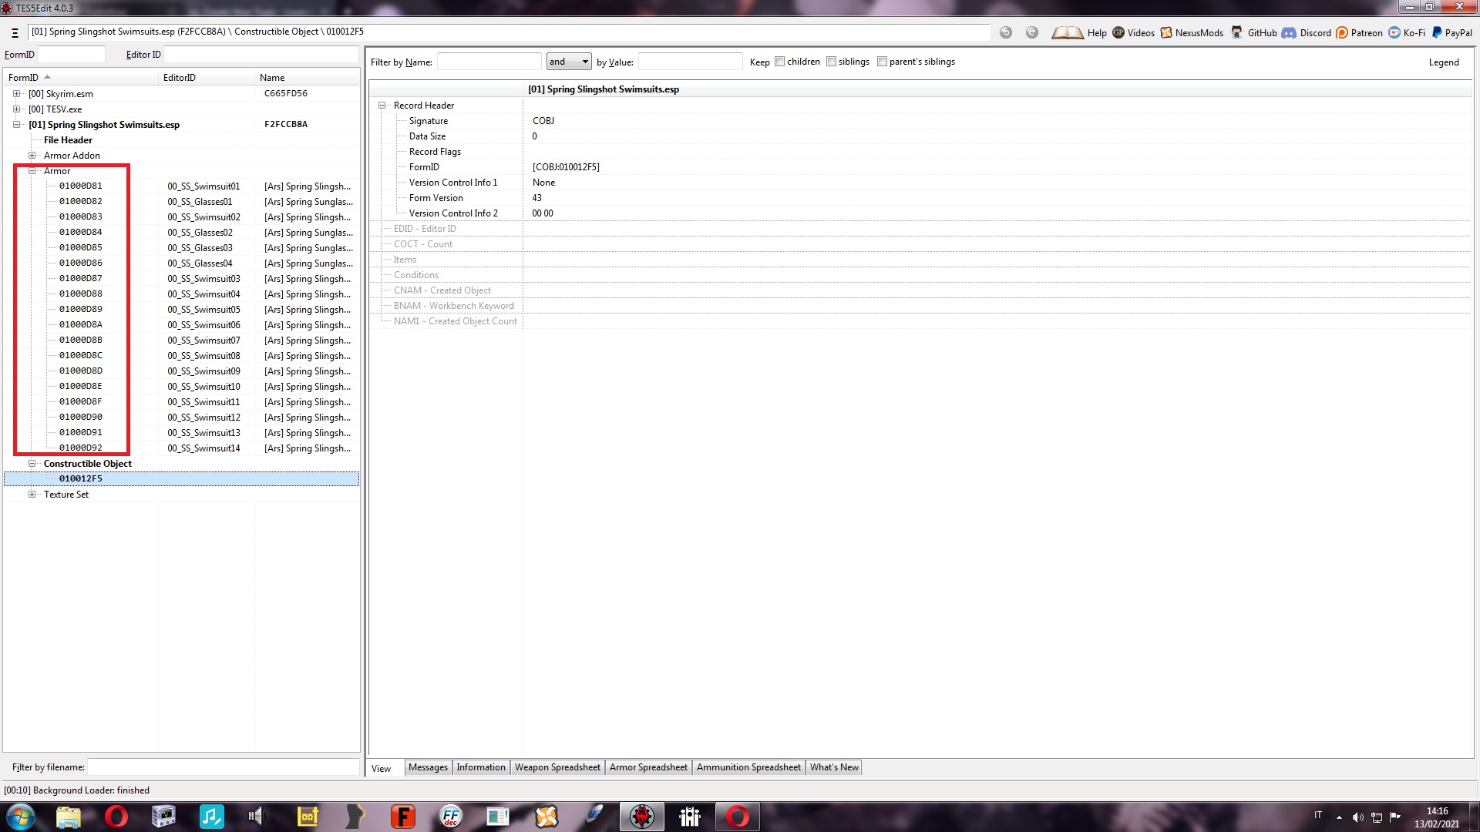Image resolution: width=1480 pixels, height=832 pixels.
Task: Open the What's New tab
Action: (834, 767)
